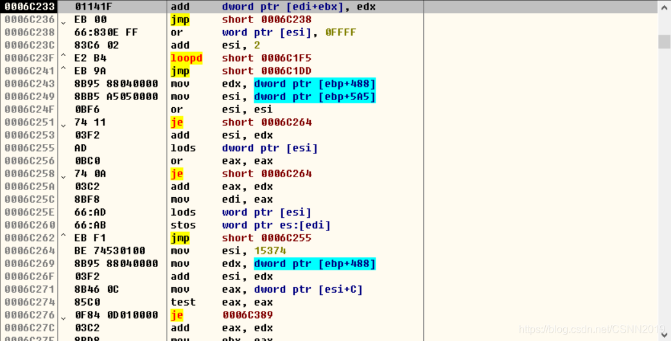Click address 0006C26F
The width and height of the screenshot is (671, 341).
point(29,276)
